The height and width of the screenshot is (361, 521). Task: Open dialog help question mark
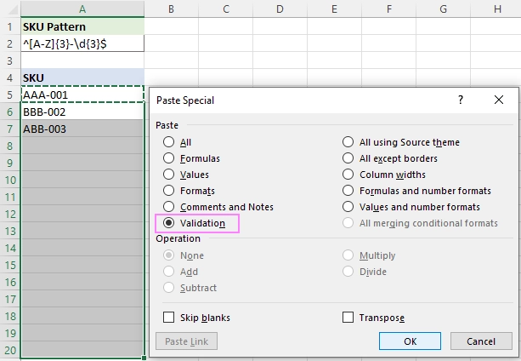[x=461, y=100]
